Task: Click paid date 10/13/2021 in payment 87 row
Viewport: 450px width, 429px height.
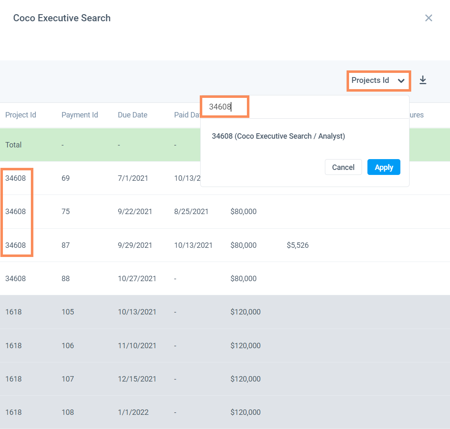Action: point(193,245)
